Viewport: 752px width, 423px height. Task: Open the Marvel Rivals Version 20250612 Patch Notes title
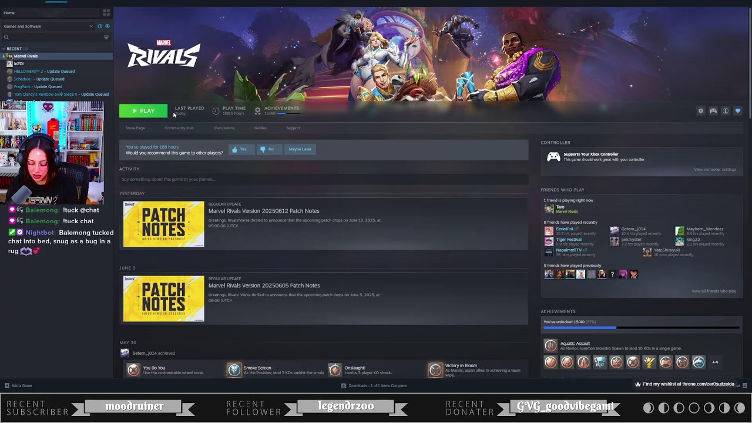click(264, 211)
